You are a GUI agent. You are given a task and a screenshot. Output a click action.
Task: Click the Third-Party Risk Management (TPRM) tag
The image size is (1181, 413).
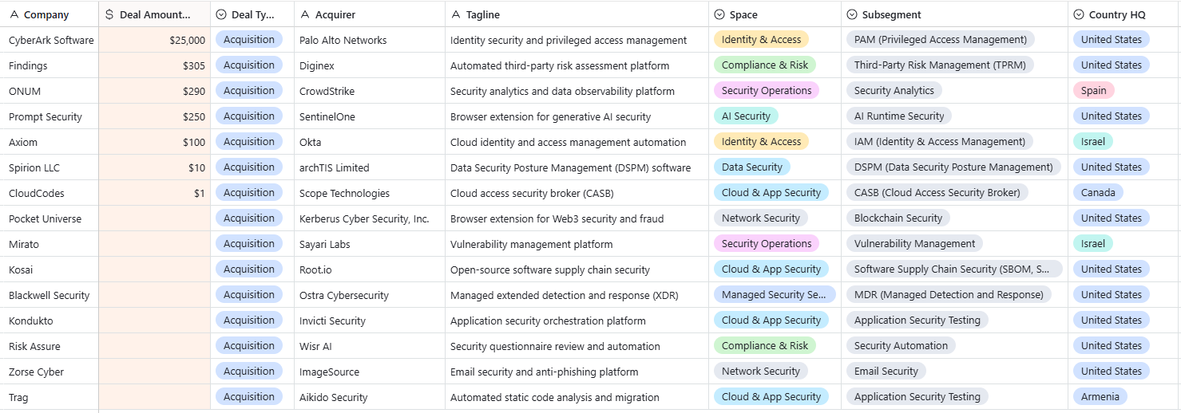(941, 65)
